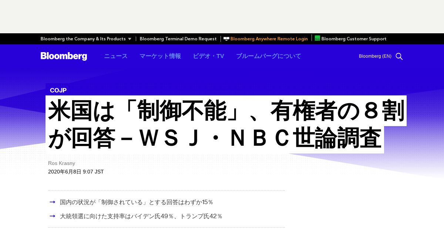Click the search magnifier icon

tap(399, 56)
